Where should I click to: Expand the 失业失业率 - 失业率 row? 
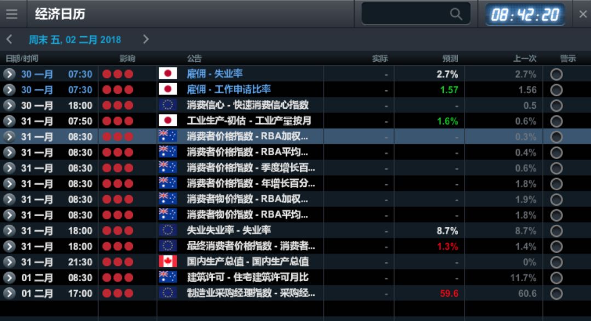point(9,231)
